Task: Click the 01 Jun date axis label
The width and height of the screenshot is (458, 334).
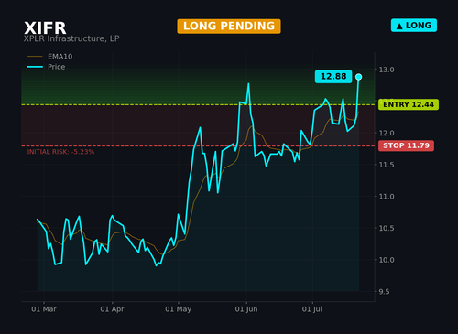Action: click(246, 309)
